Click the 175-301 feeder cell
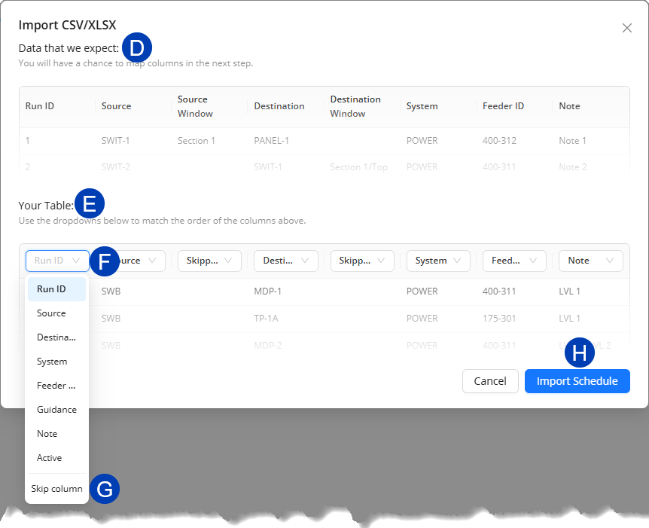The height and width of the screenshot is (528, 649). click(498, 319)
